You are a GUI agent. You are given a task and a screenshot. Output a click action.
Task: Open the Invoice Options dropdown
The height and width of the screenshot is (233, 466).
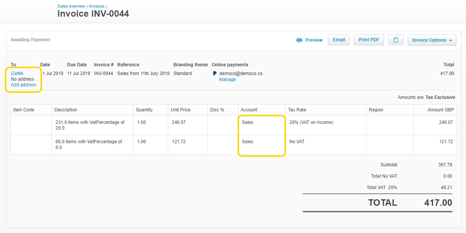point(432,40)
